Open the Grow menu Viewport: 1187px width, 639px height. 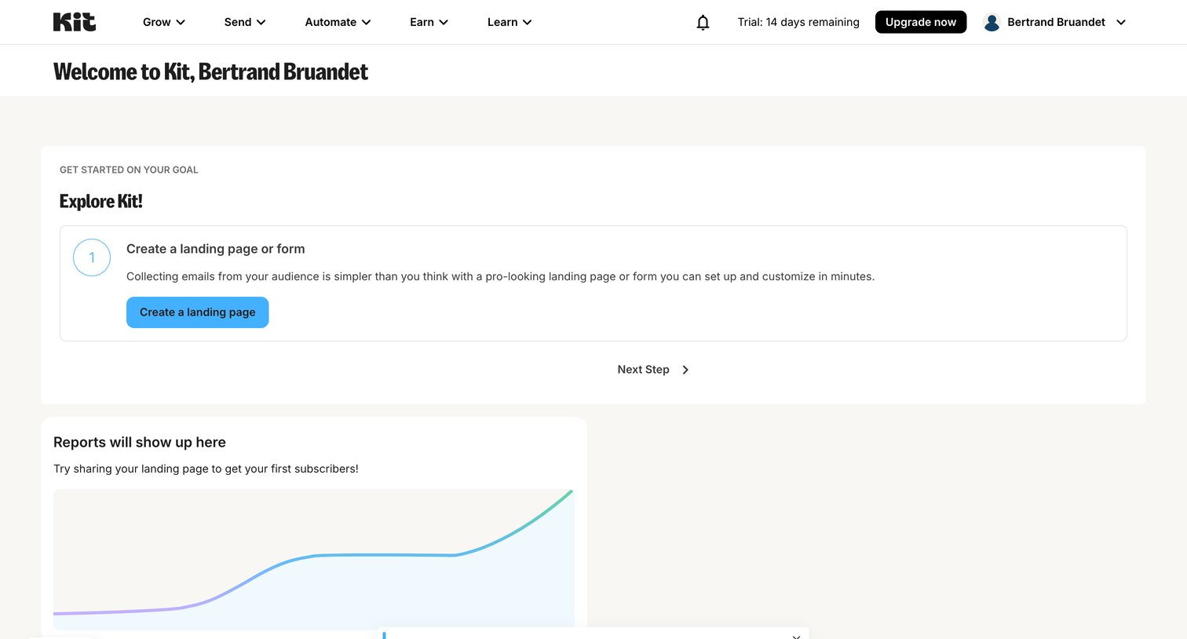163,22
